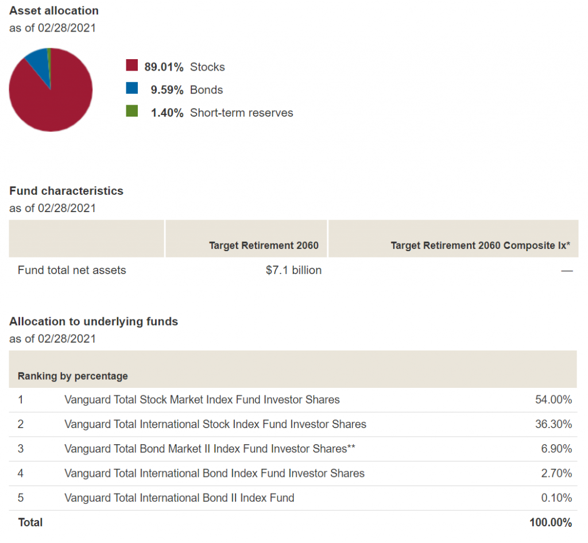
Task: Click the blue Bonds legend swatch
Action: tap(131, 88)
